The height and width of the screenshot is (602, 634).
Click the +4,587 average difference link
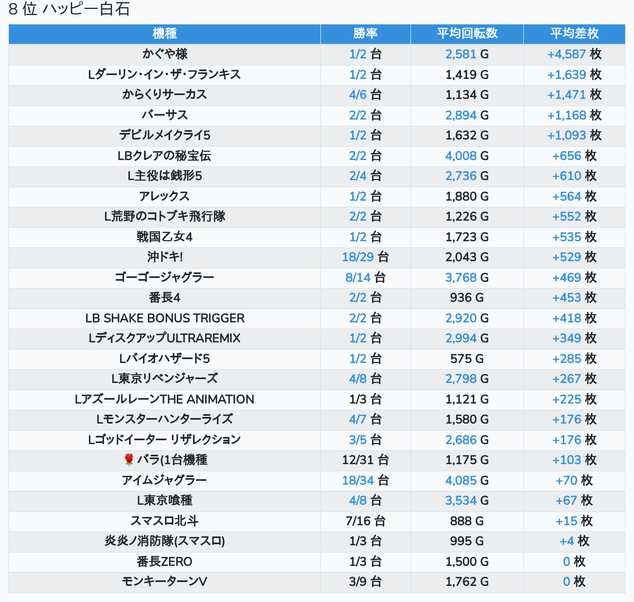pos(567,54)
